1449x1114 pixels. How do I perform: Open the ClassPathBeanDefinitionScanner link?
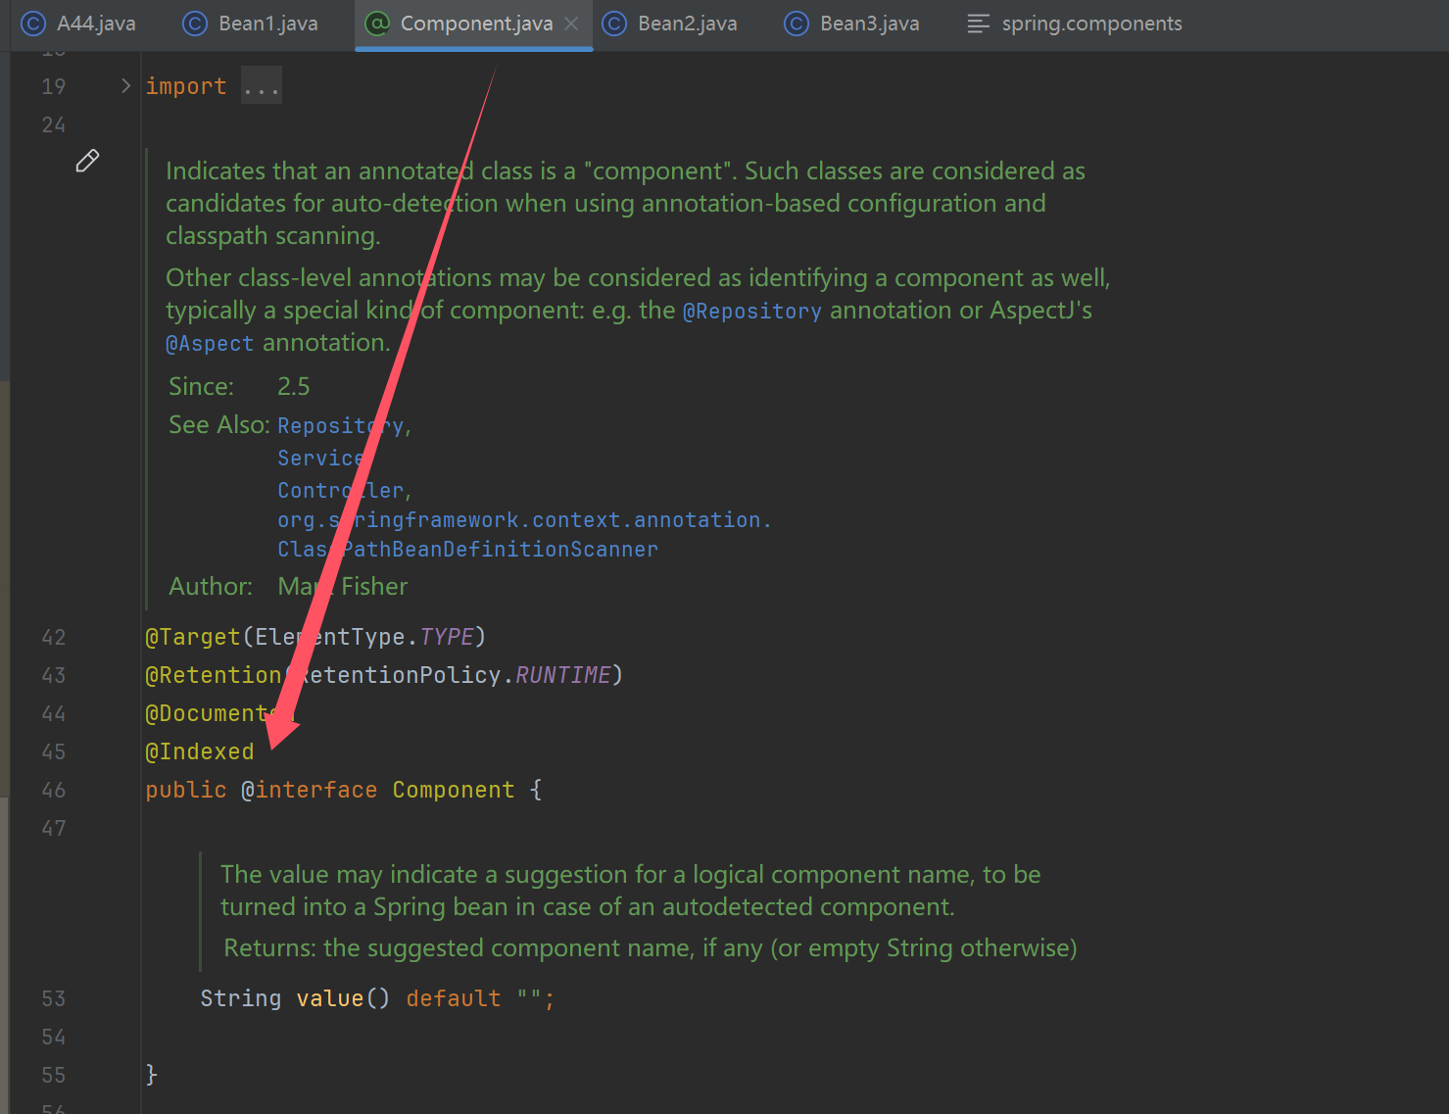point(468,550)
